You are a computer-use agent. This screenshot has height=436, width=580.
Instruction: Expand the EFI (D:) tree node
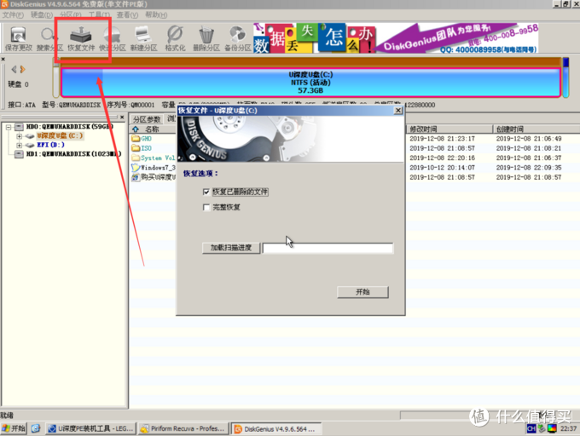pyautogui.click(x=19, y=145)
